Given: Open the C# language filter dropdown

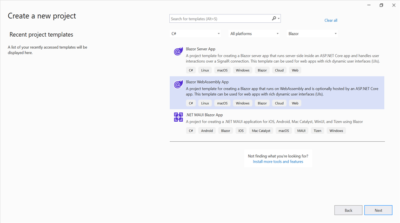Looking at the screenshot, I should pos(195,33).
